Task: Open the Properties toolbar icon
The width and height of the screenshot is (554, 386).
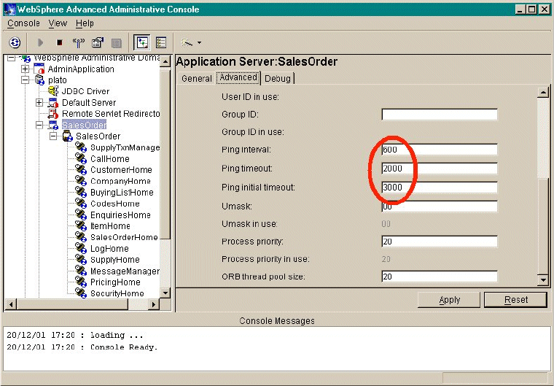Action: (97, 42)
